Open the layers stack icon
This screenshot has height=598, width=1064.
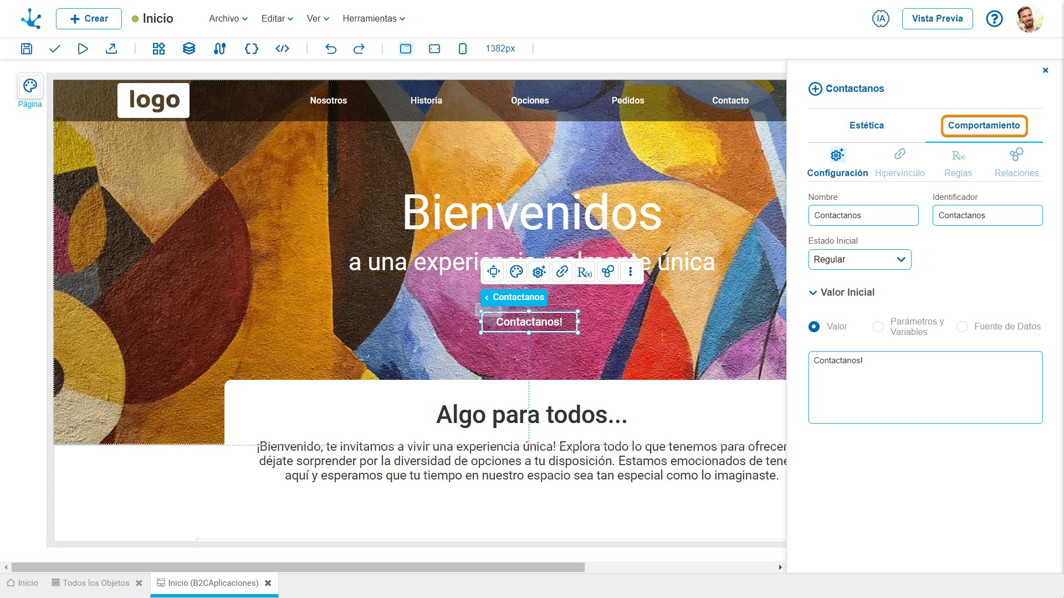pos(189,49)
